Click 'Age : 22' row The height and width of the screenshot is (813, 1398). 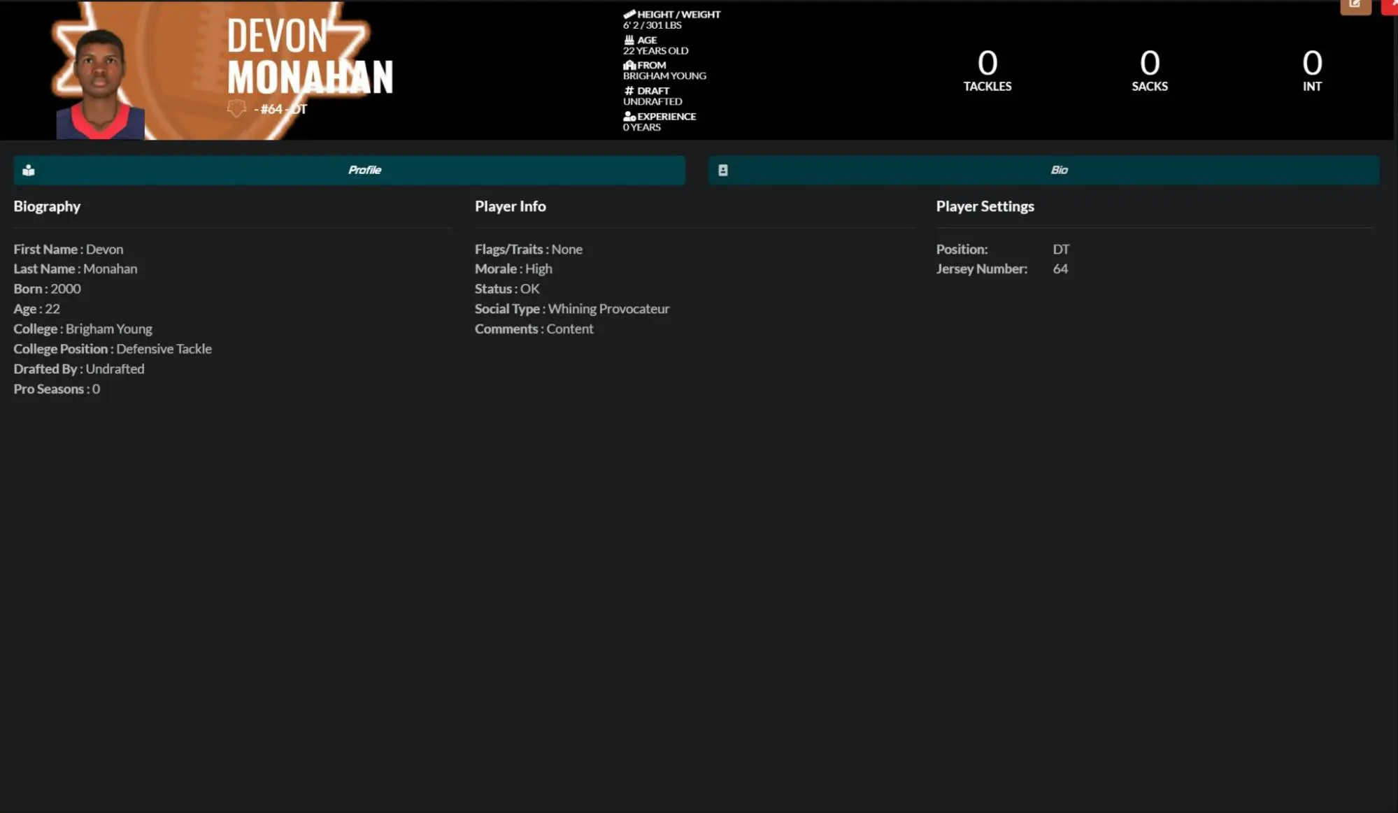click(36, 308)
